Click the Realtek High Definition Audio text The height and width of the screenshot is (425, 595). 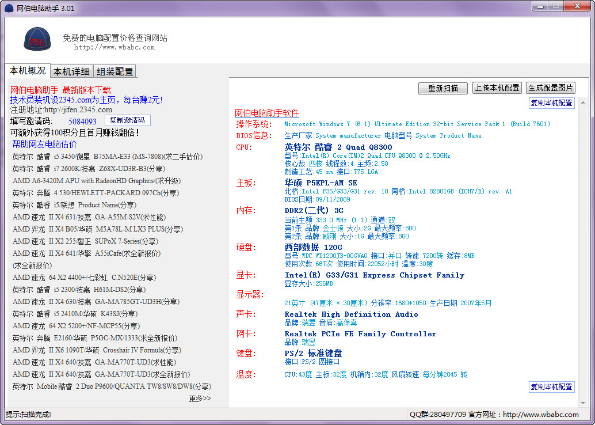point(352,314)
